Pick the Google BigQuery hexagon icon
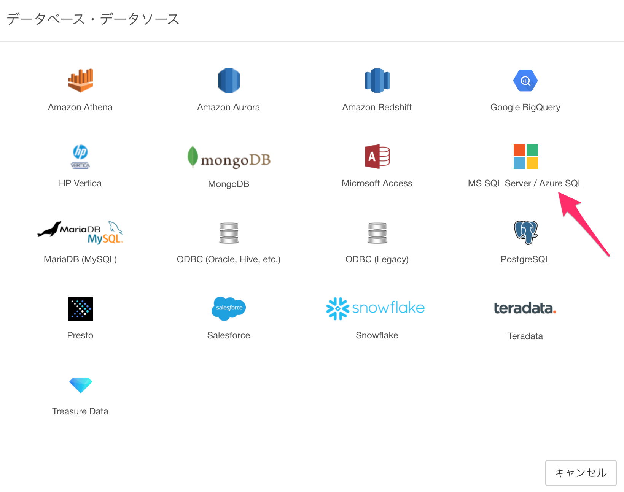The height and width of the screenshot is (492, 624). [525, 81]
